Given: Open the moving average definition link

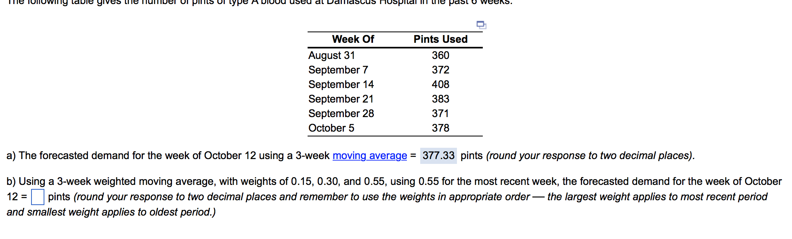Looking at the screenshot, I should (369, 156).
